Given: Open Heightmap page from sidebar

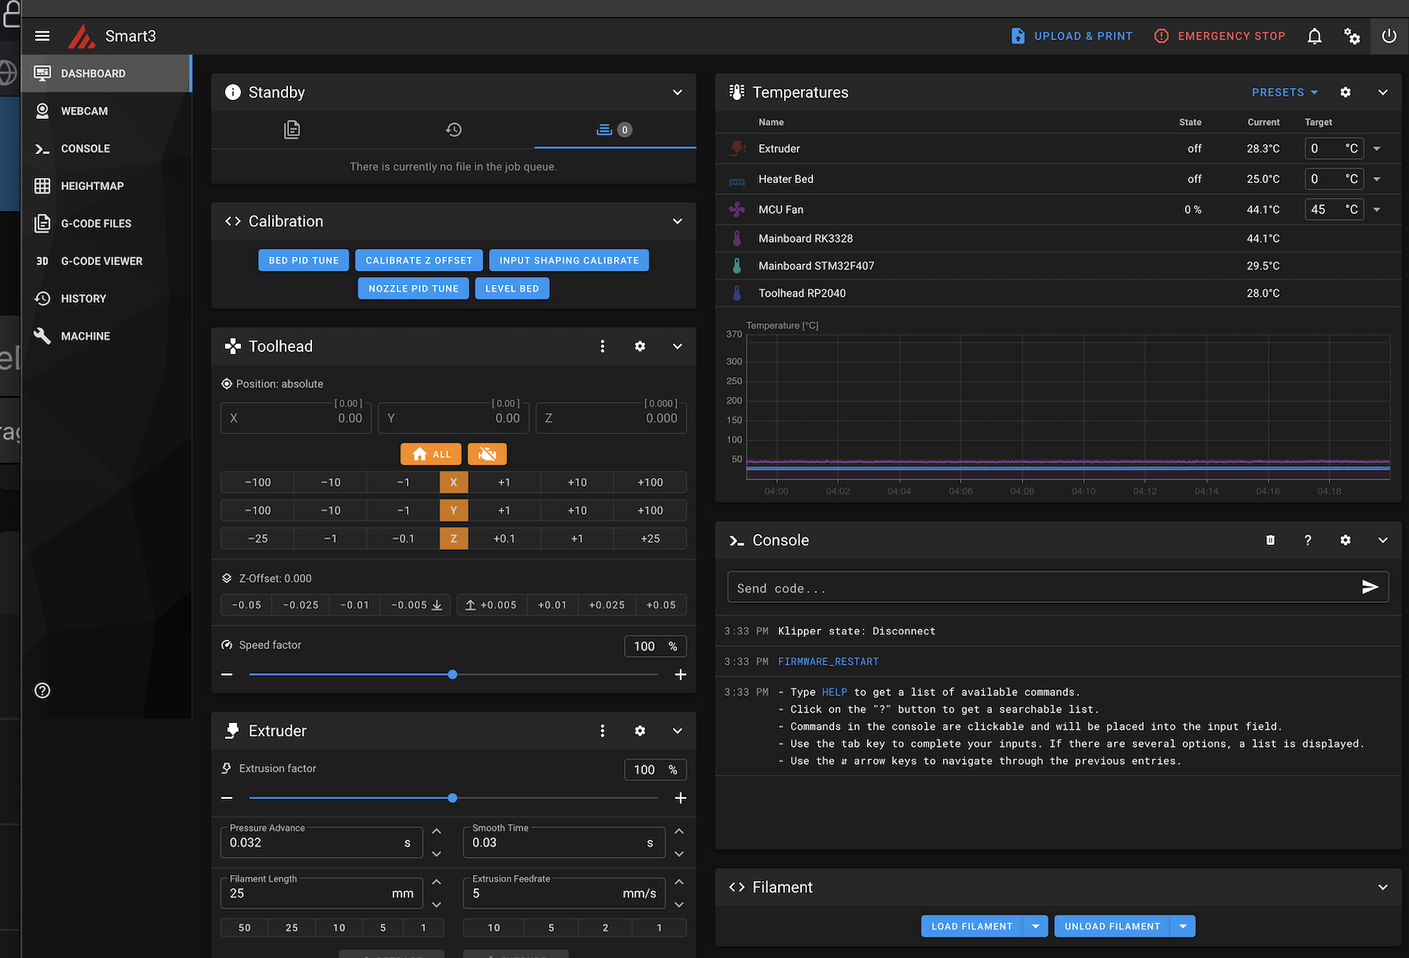Looking at the screenshot, I should (x=106, y=186).
